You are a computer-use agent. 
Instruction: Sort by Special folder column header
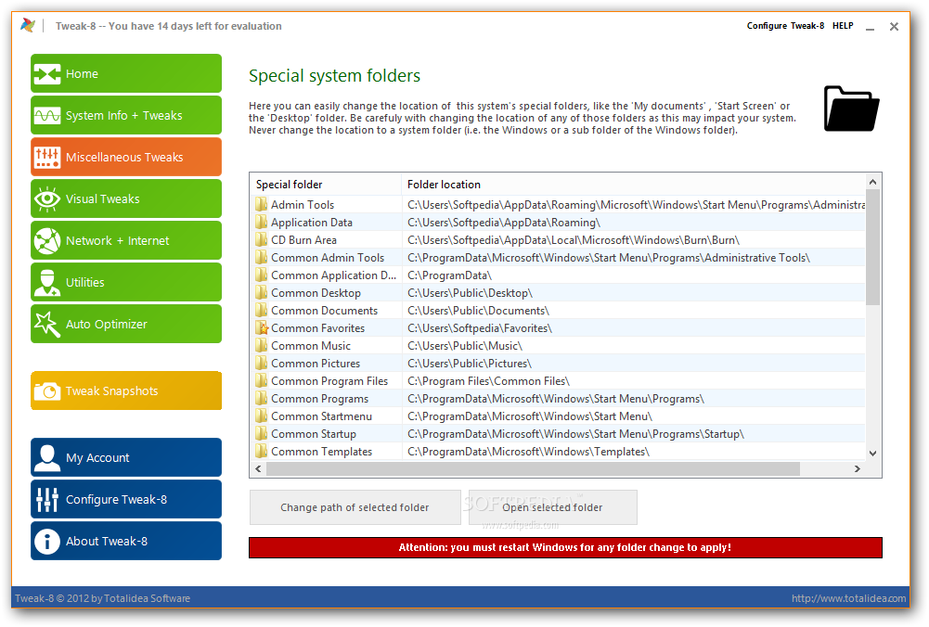click(x=326, y=185)
